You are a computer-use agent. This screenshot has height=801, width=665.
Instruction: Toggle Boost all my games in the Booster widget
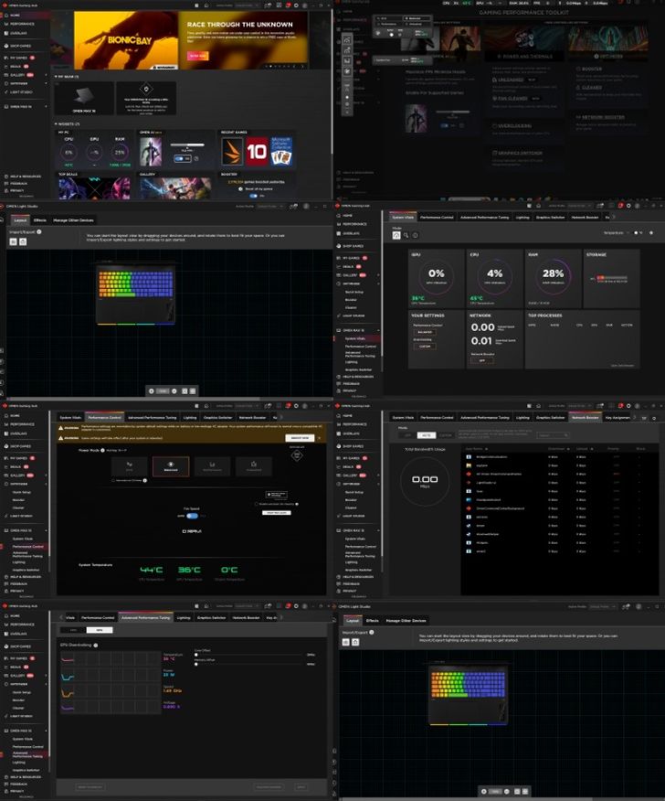click(x=255, y=196)
